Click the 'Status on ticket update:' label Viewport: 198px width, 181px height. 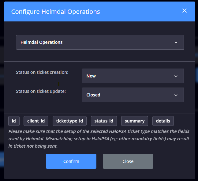41,91
